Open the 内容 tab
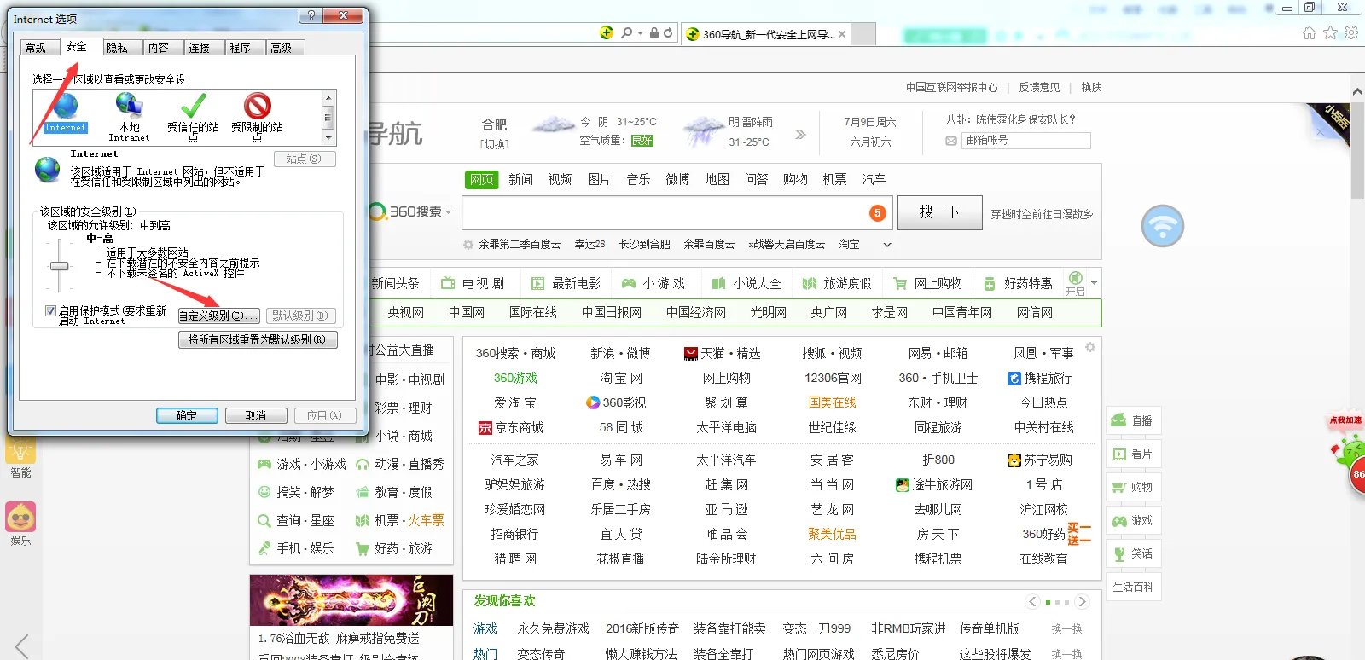This screenshot has width=1365, height=660. coord(159,48)
